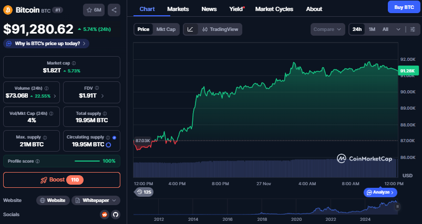
Task: Expand Volume (24h) details chevron
Action: click(55, 96)
